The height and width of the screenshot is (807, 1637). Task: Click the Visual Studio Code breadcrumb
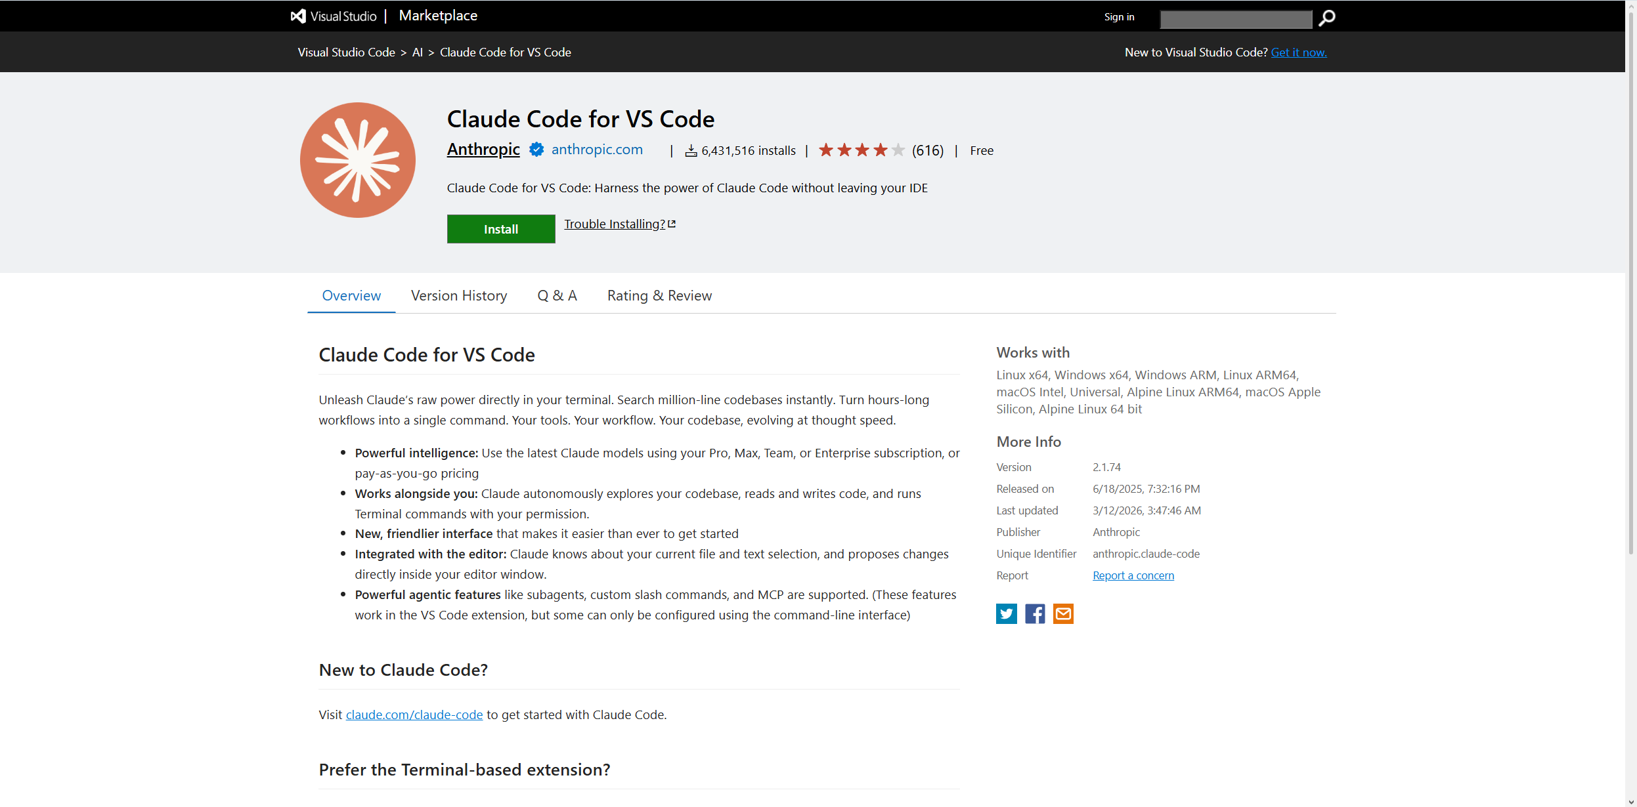coord(347,52)
